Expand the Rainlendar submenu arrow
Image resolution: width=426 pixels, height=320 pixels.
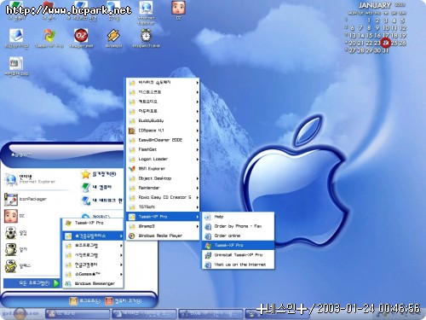[197, 188]
